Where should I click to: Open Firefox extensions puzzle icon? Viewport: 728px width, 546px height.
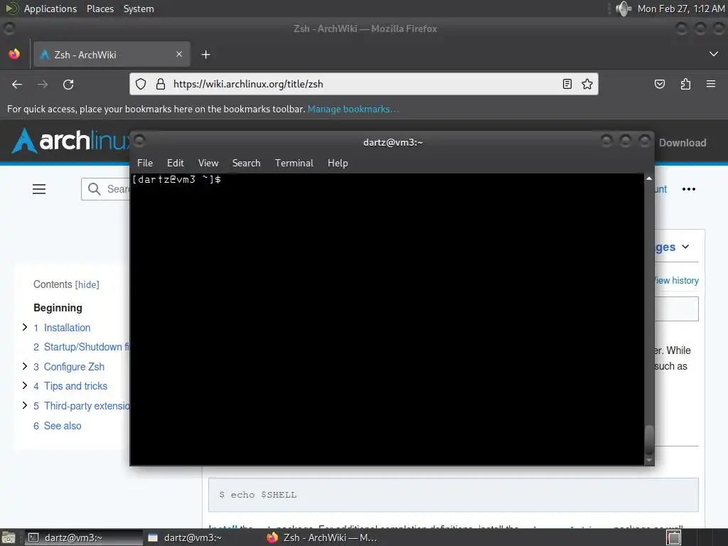(685, 84)
